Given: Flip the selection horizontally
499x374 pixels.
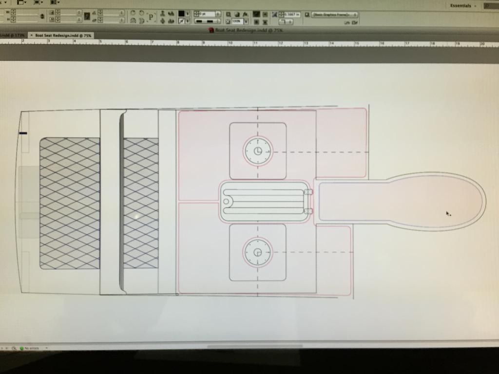Looking at the screenshot, I should coord(133,21).
